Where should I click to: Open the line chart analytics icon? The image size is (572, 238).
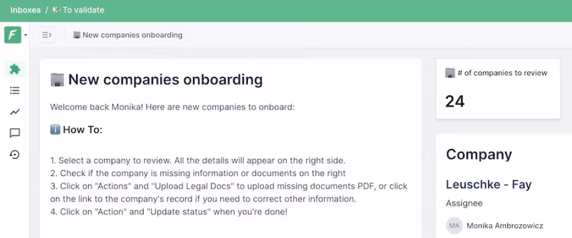tap(14, 112)
